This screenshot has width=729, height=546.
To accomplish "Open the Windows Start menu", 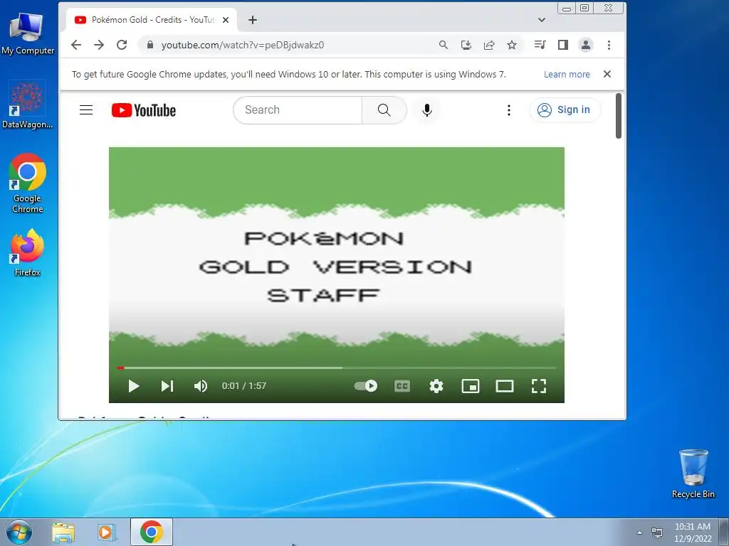I will 19,532.
